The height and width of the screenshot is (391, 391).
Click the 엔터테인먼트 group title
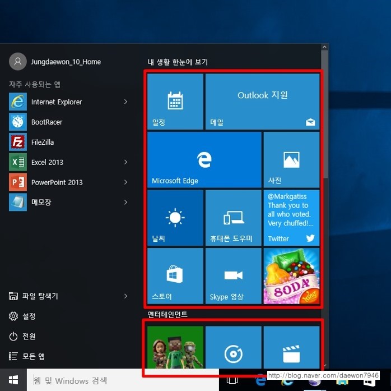(x=167, y=314)
